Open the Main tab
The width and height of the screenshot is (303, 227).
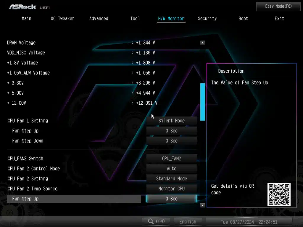pos(26,19)
